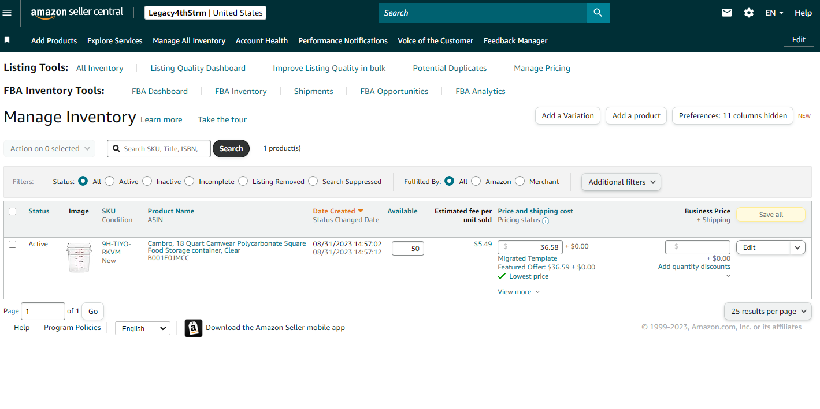The image size is (820, 409).
Task: Open the hamburger main menu
Action: click(x=7, y=13)
